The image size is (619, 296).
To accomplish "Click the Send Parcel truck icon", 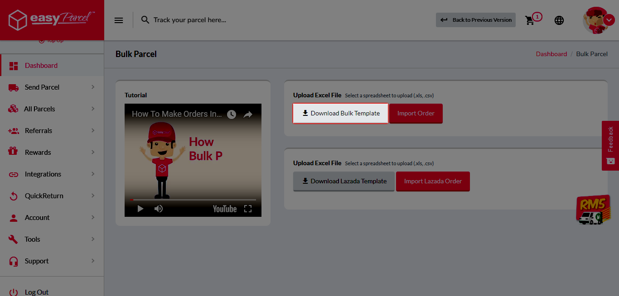I will coord(14,87).
